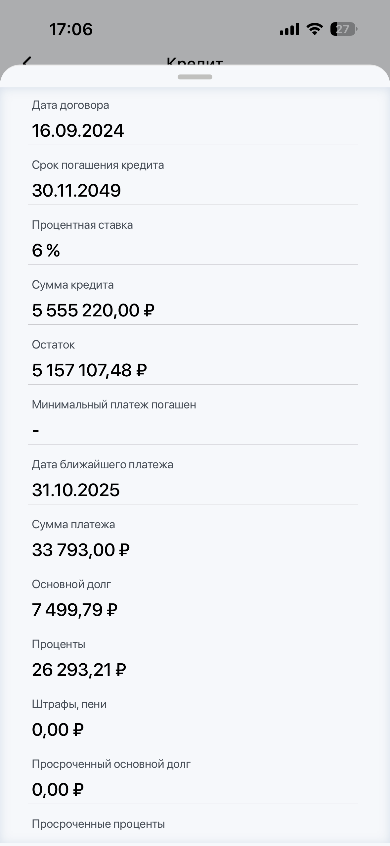Tap the principal debt value 7 499,79 ₽
This screenshot has width=390, height=846.
tap(75, 610)
